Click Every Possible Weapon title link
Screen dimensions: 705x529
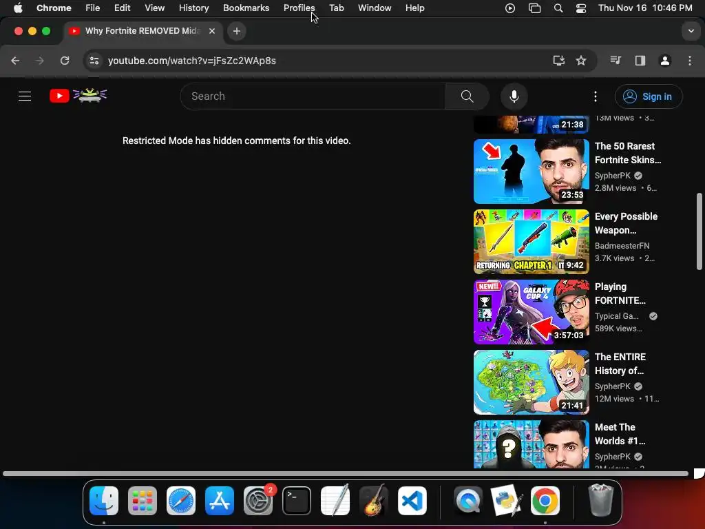coord(626,223)
